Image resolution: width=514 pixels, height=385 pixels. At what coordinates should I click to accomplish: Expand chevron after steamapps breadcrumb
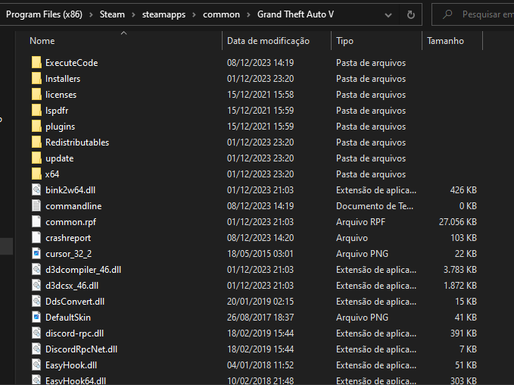194,14
